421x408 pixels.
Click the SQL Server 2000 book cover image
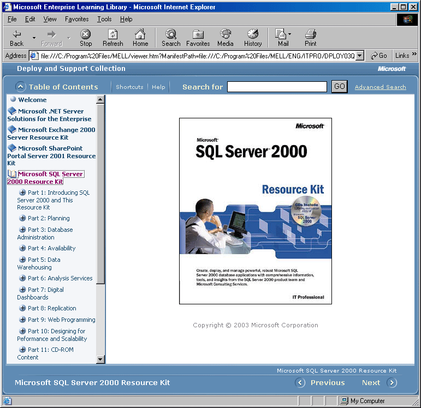click(256, 211)
